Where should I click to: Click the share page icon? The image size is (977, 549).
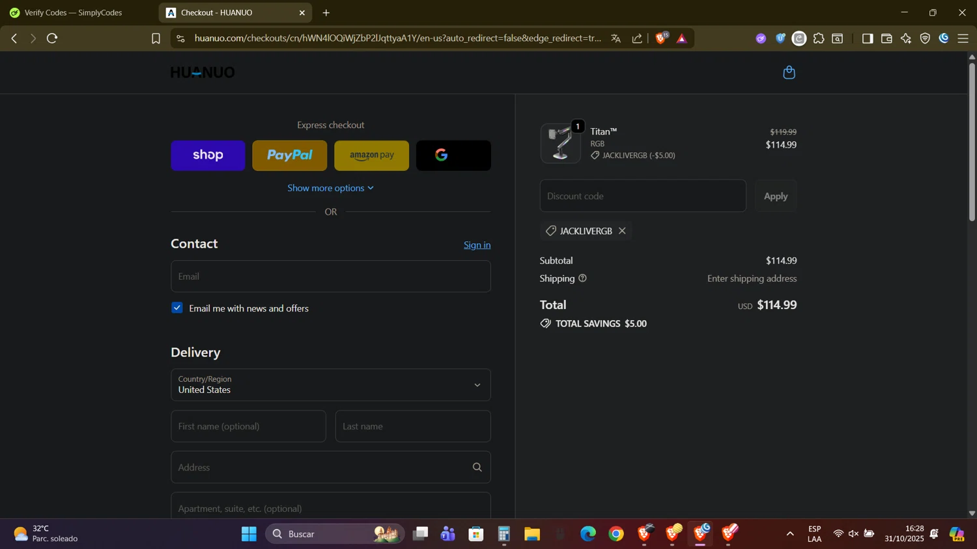pos(637,38)
